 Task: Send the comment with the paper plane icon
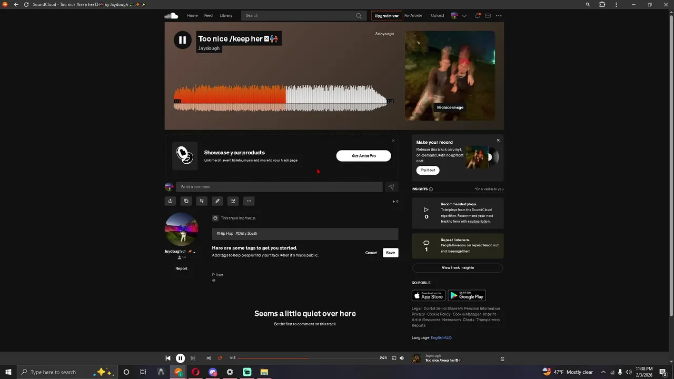click(391, 187)
